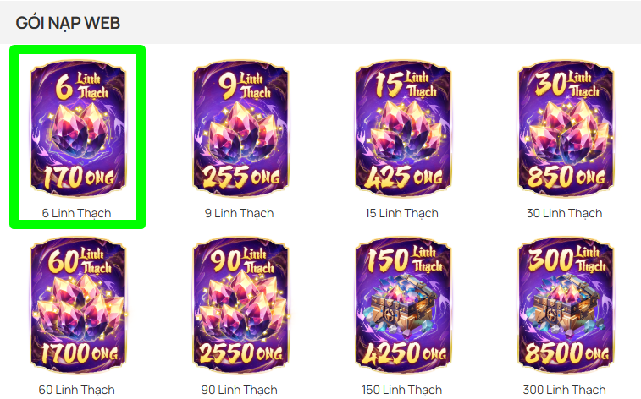Click the GÓI NẠP WEB section header
This screenshot has height=399, width=641.
[x=68, y=23]
